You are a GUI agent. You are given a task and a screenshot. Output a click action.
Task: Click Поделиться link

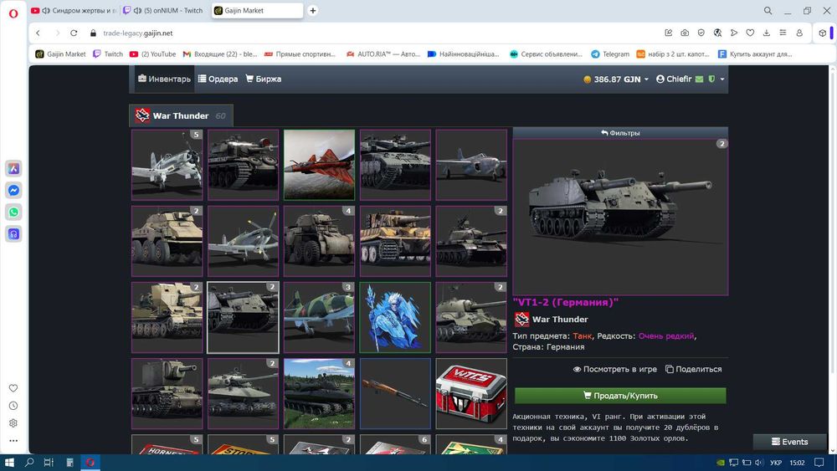tap(693, 369)
